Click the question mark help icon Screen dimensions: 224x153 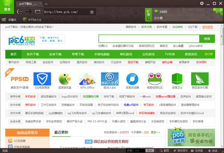click(149, 19)
